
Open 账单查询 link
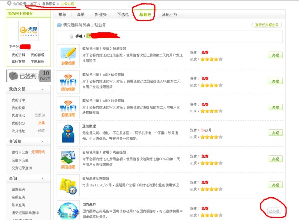pos(18,205)
